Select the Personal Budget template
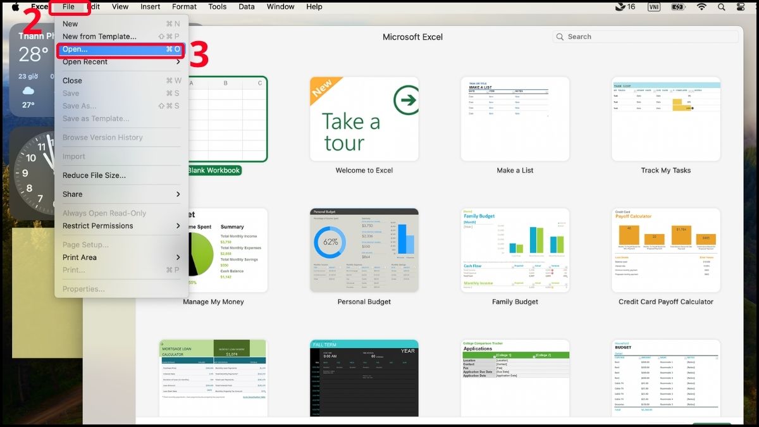Image resolution: width=759 pixels, height=427 pixels. tap(364, 251)
